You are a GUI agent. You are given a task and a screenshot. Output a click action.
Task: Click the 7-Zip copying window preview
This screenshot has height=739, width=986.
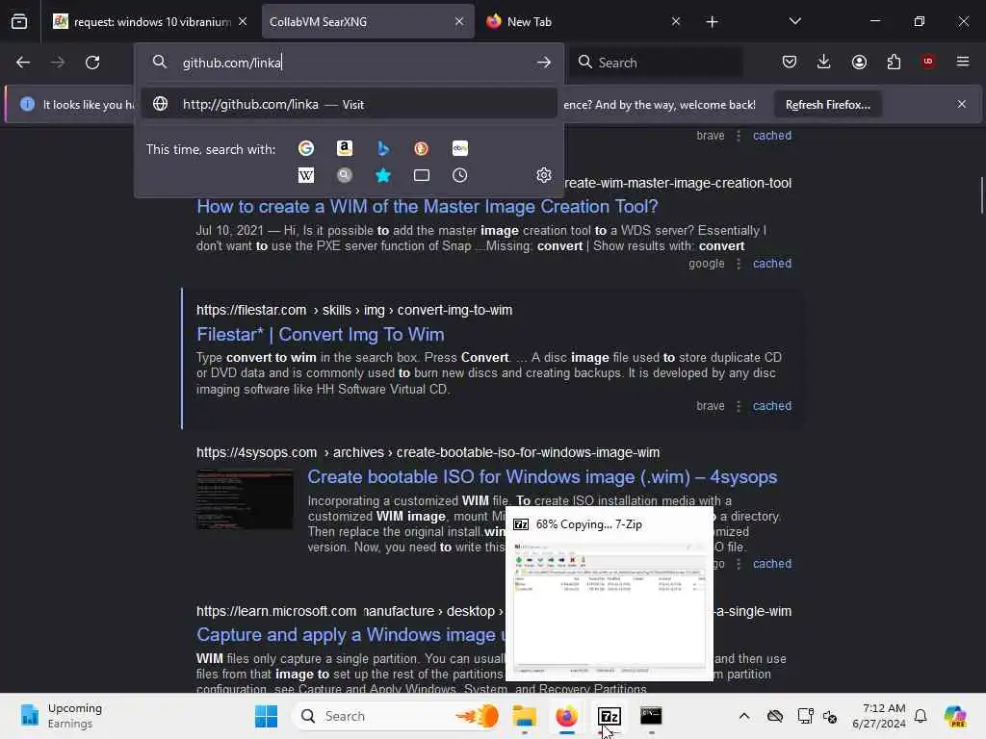610,594
